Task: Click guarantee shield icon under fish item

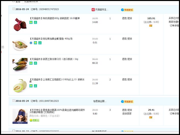Action: (35, 43)
